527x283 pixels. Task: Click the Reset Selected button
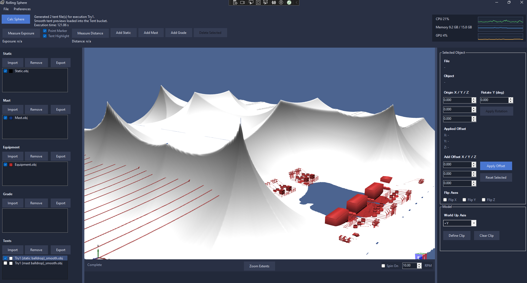496,178
